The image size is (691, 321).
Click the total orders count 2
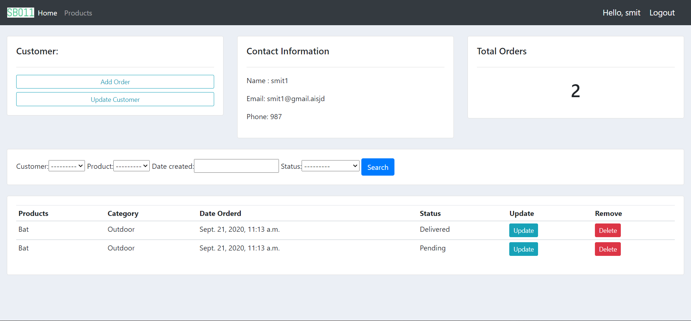[575, 91]
